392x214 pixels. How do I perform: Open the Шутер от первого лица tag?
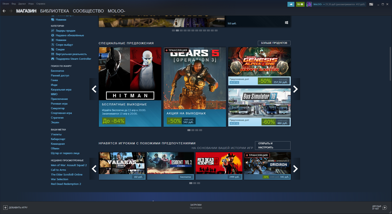pos(65,153)
